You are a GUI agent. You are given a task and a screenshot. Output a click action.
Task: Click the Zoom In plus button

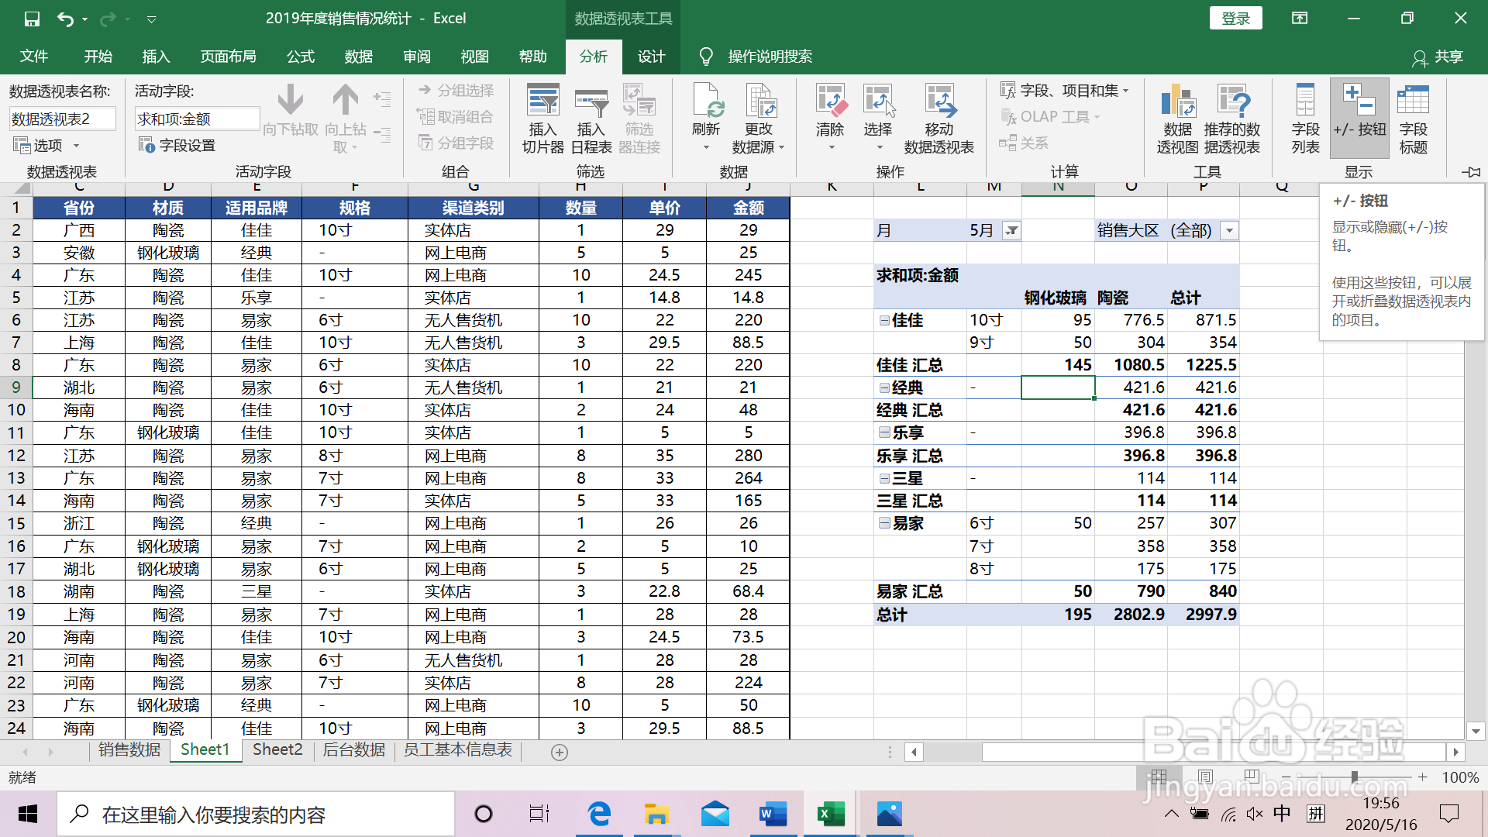[1423, 777]
